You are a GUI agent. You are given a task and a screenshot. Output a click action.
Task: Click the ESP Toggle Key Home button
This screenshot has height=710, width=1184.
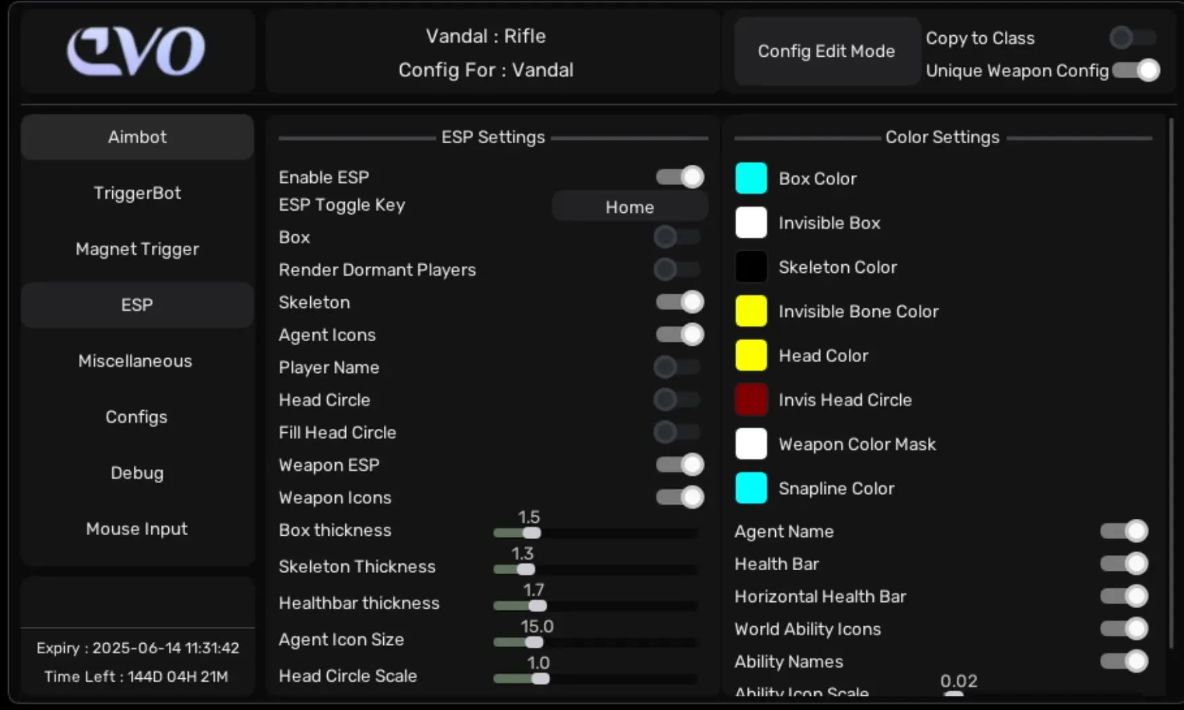point(629,207)
